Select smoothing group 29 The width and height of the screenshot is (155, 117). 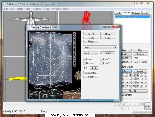[134, 86]
